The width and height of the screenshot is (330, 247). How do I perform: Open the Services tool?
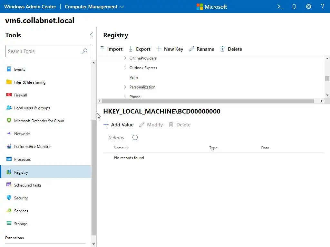point(46,211)
